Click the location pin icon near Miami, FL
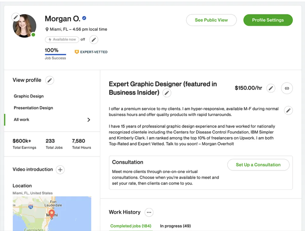The height and width of the screenshot is (231, 305). coord(47,29)
